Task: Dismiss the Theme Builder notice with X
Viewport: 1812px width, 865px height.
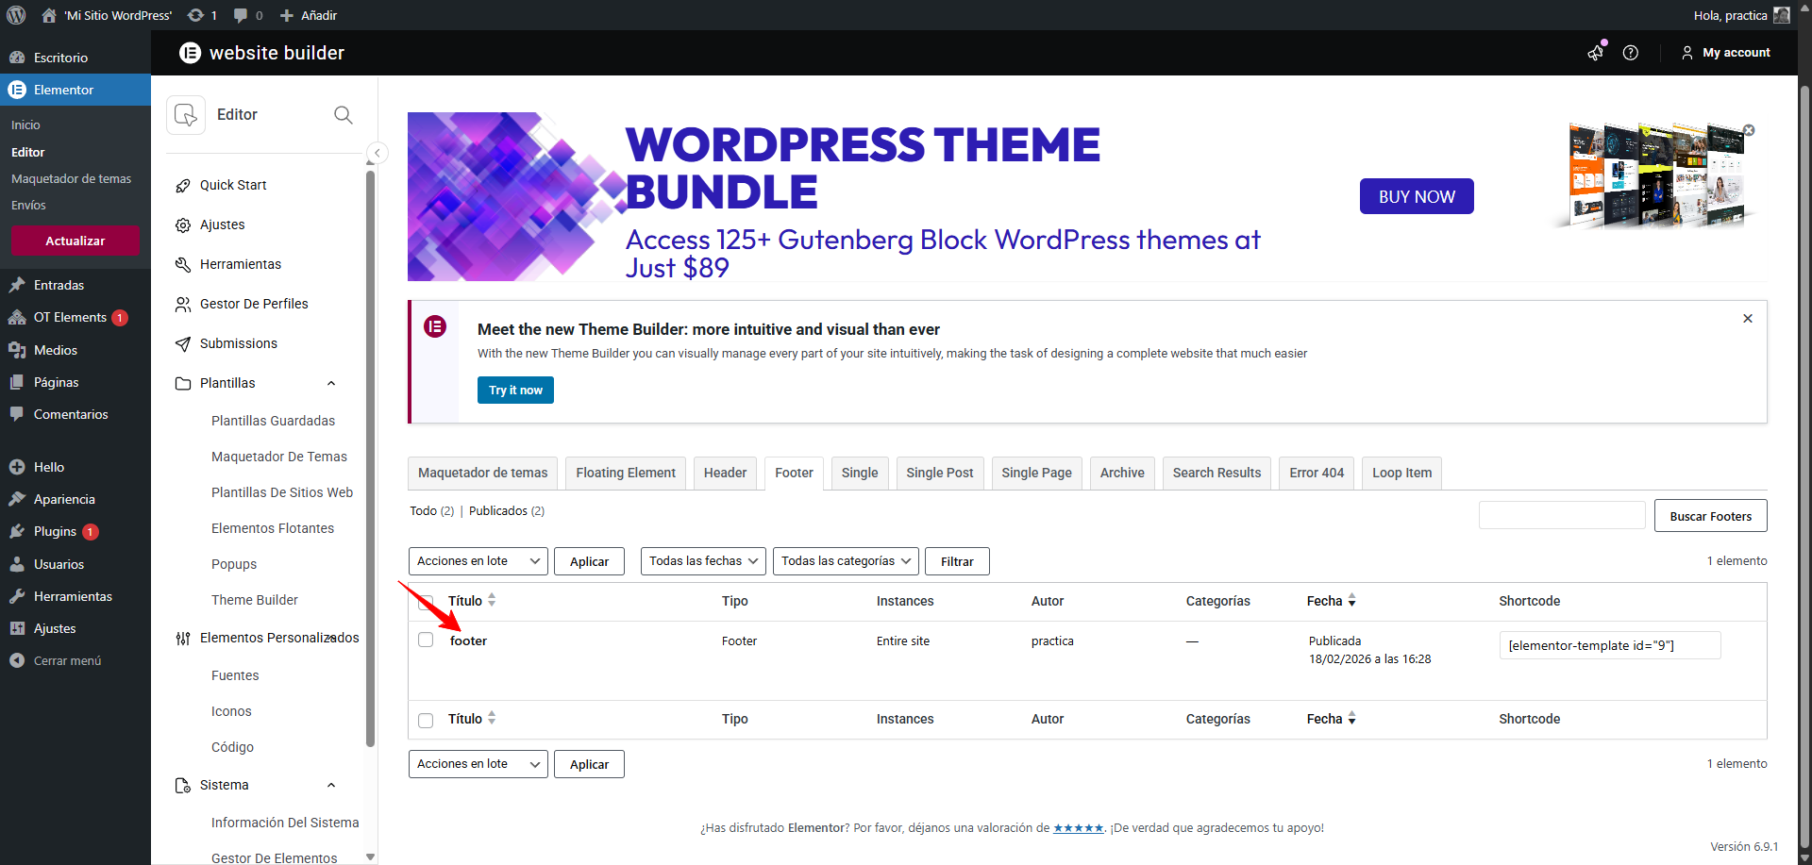Action: click(x=1747, y=319)
